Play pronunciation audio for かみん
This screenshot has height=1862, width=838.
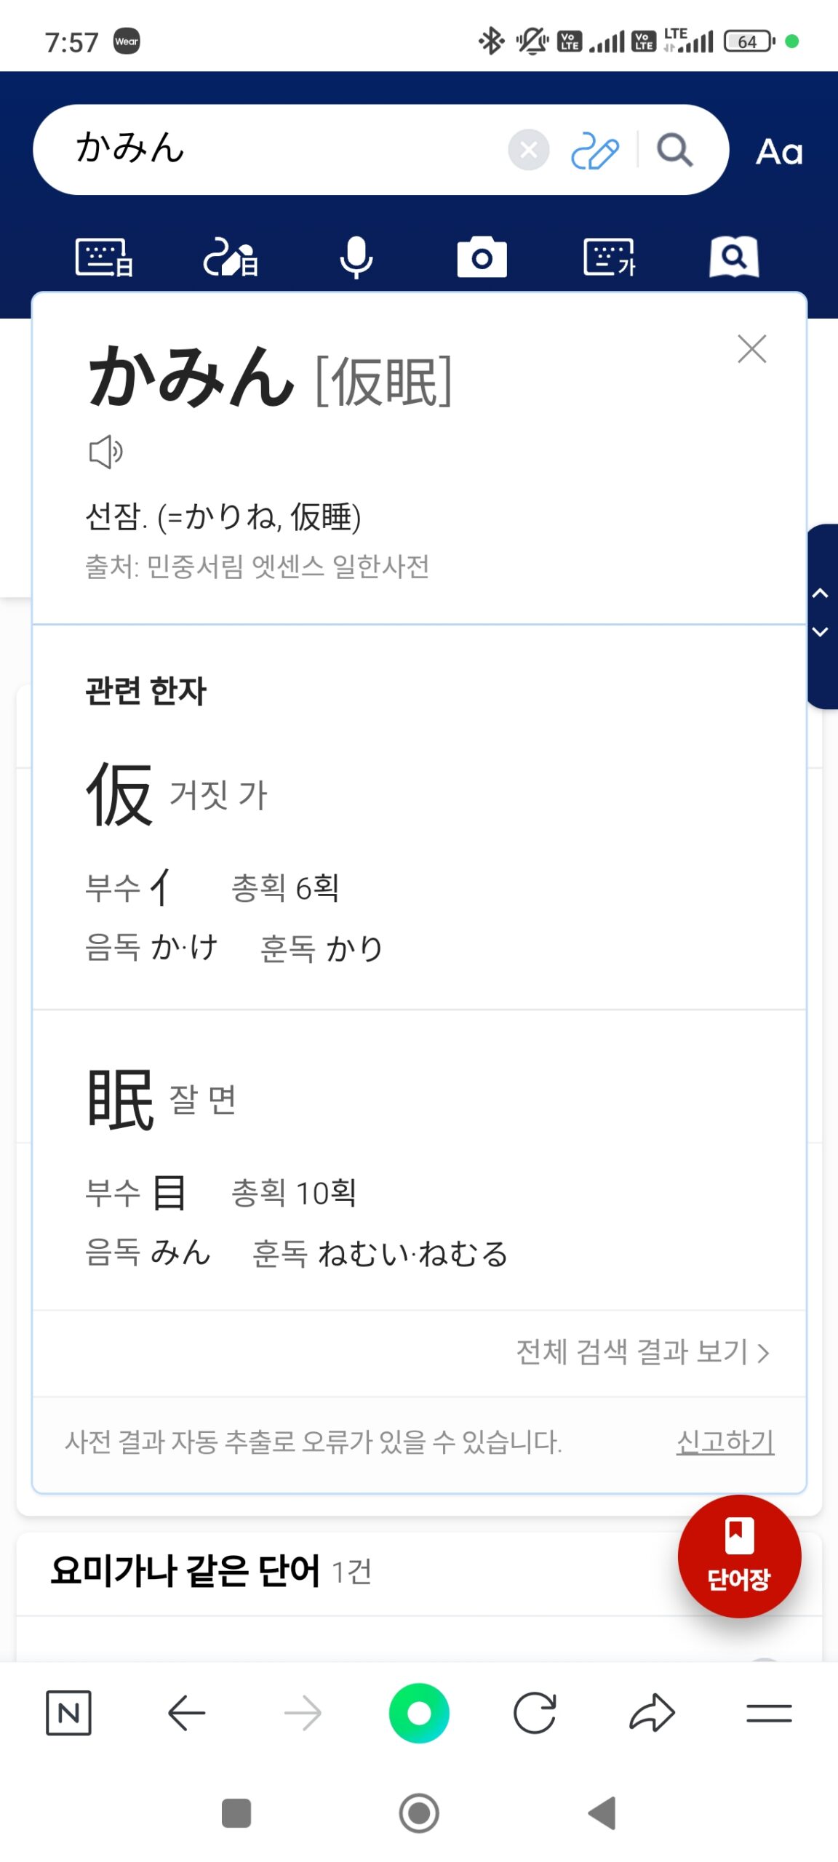105,452
